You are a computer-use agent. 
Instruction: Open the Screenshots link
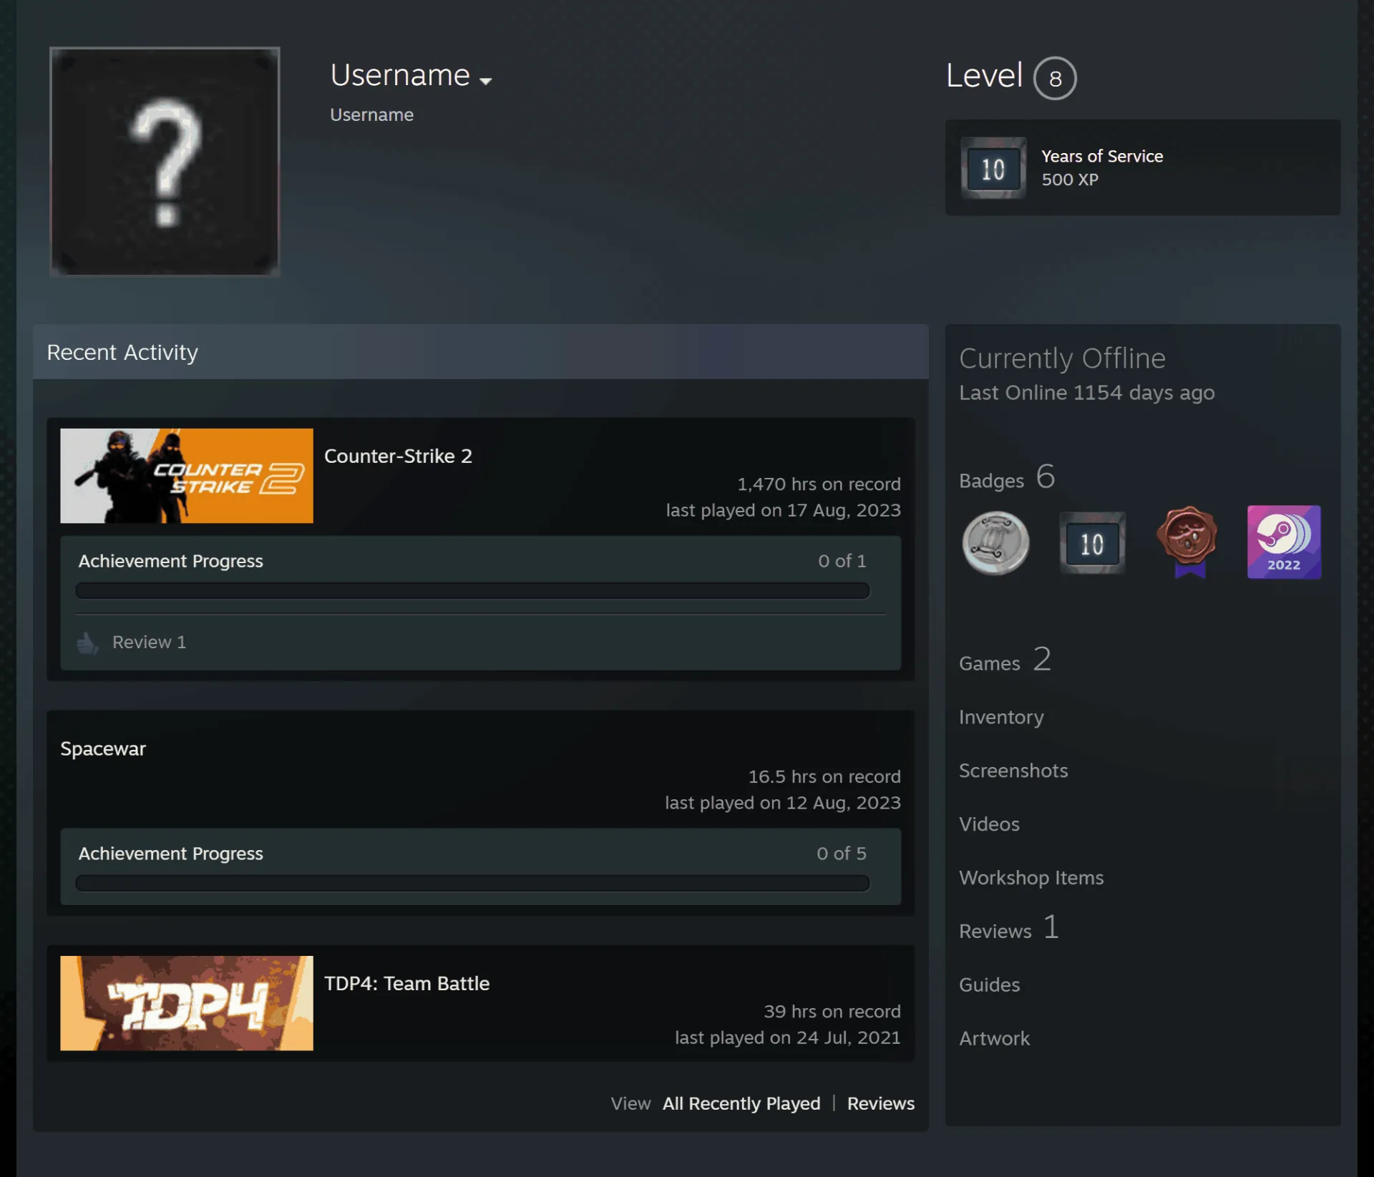coord(1013,771)
